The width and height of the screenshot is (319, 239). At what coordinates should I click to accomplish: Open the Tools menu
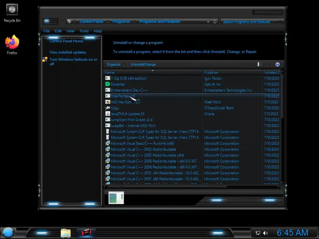[84, 31]
